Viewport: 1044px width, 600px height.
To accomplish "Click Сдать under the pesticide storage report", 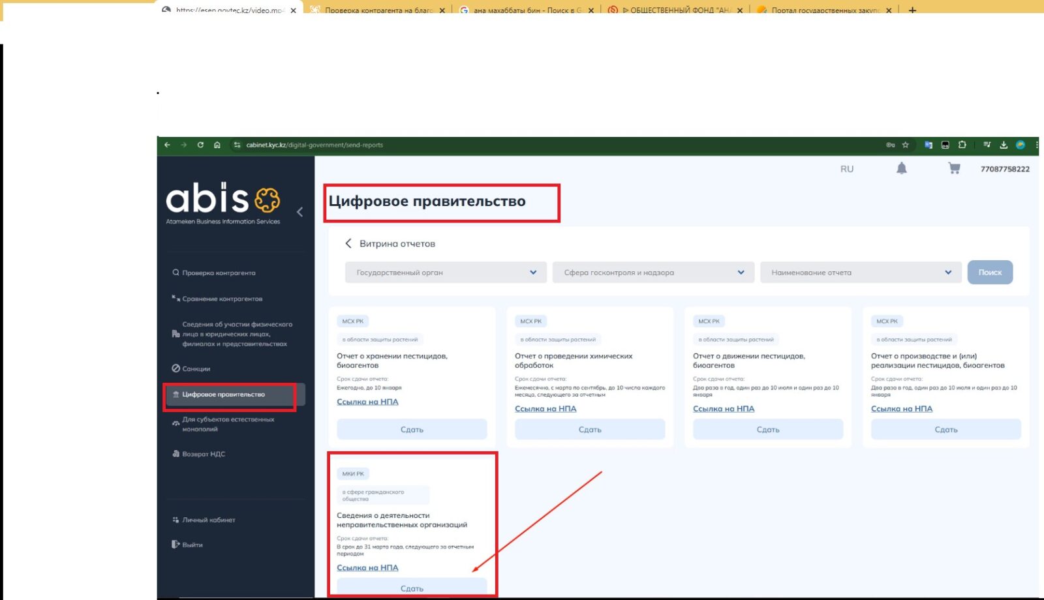I will 412,430.
